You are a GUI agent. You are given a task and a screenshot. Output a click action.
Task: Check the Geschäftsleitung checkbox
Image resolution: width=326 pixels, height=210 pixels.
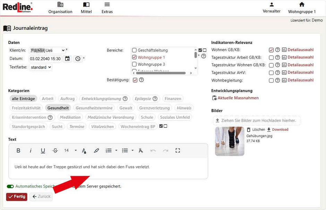coord(135,50)
